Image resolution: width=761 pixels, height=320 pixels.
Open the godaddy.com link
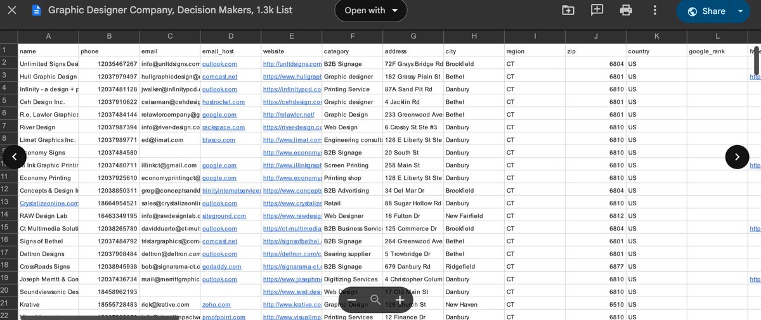click(x=221, y=267)
